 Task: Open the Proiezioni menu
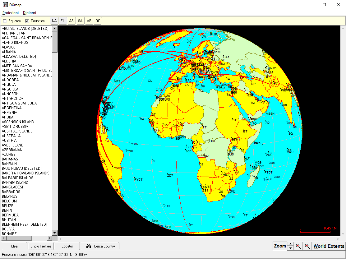point(10,13)
